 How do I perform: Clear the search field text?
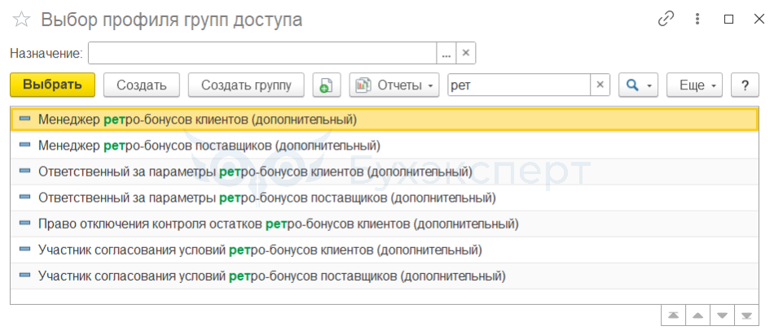pos(600,85)
